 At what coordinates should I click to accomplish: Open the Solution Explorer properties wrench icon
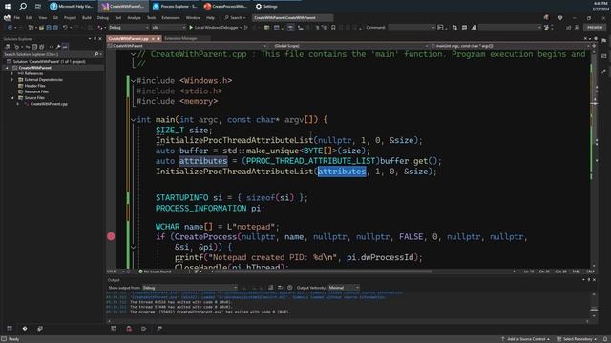(x=58, y=47)
